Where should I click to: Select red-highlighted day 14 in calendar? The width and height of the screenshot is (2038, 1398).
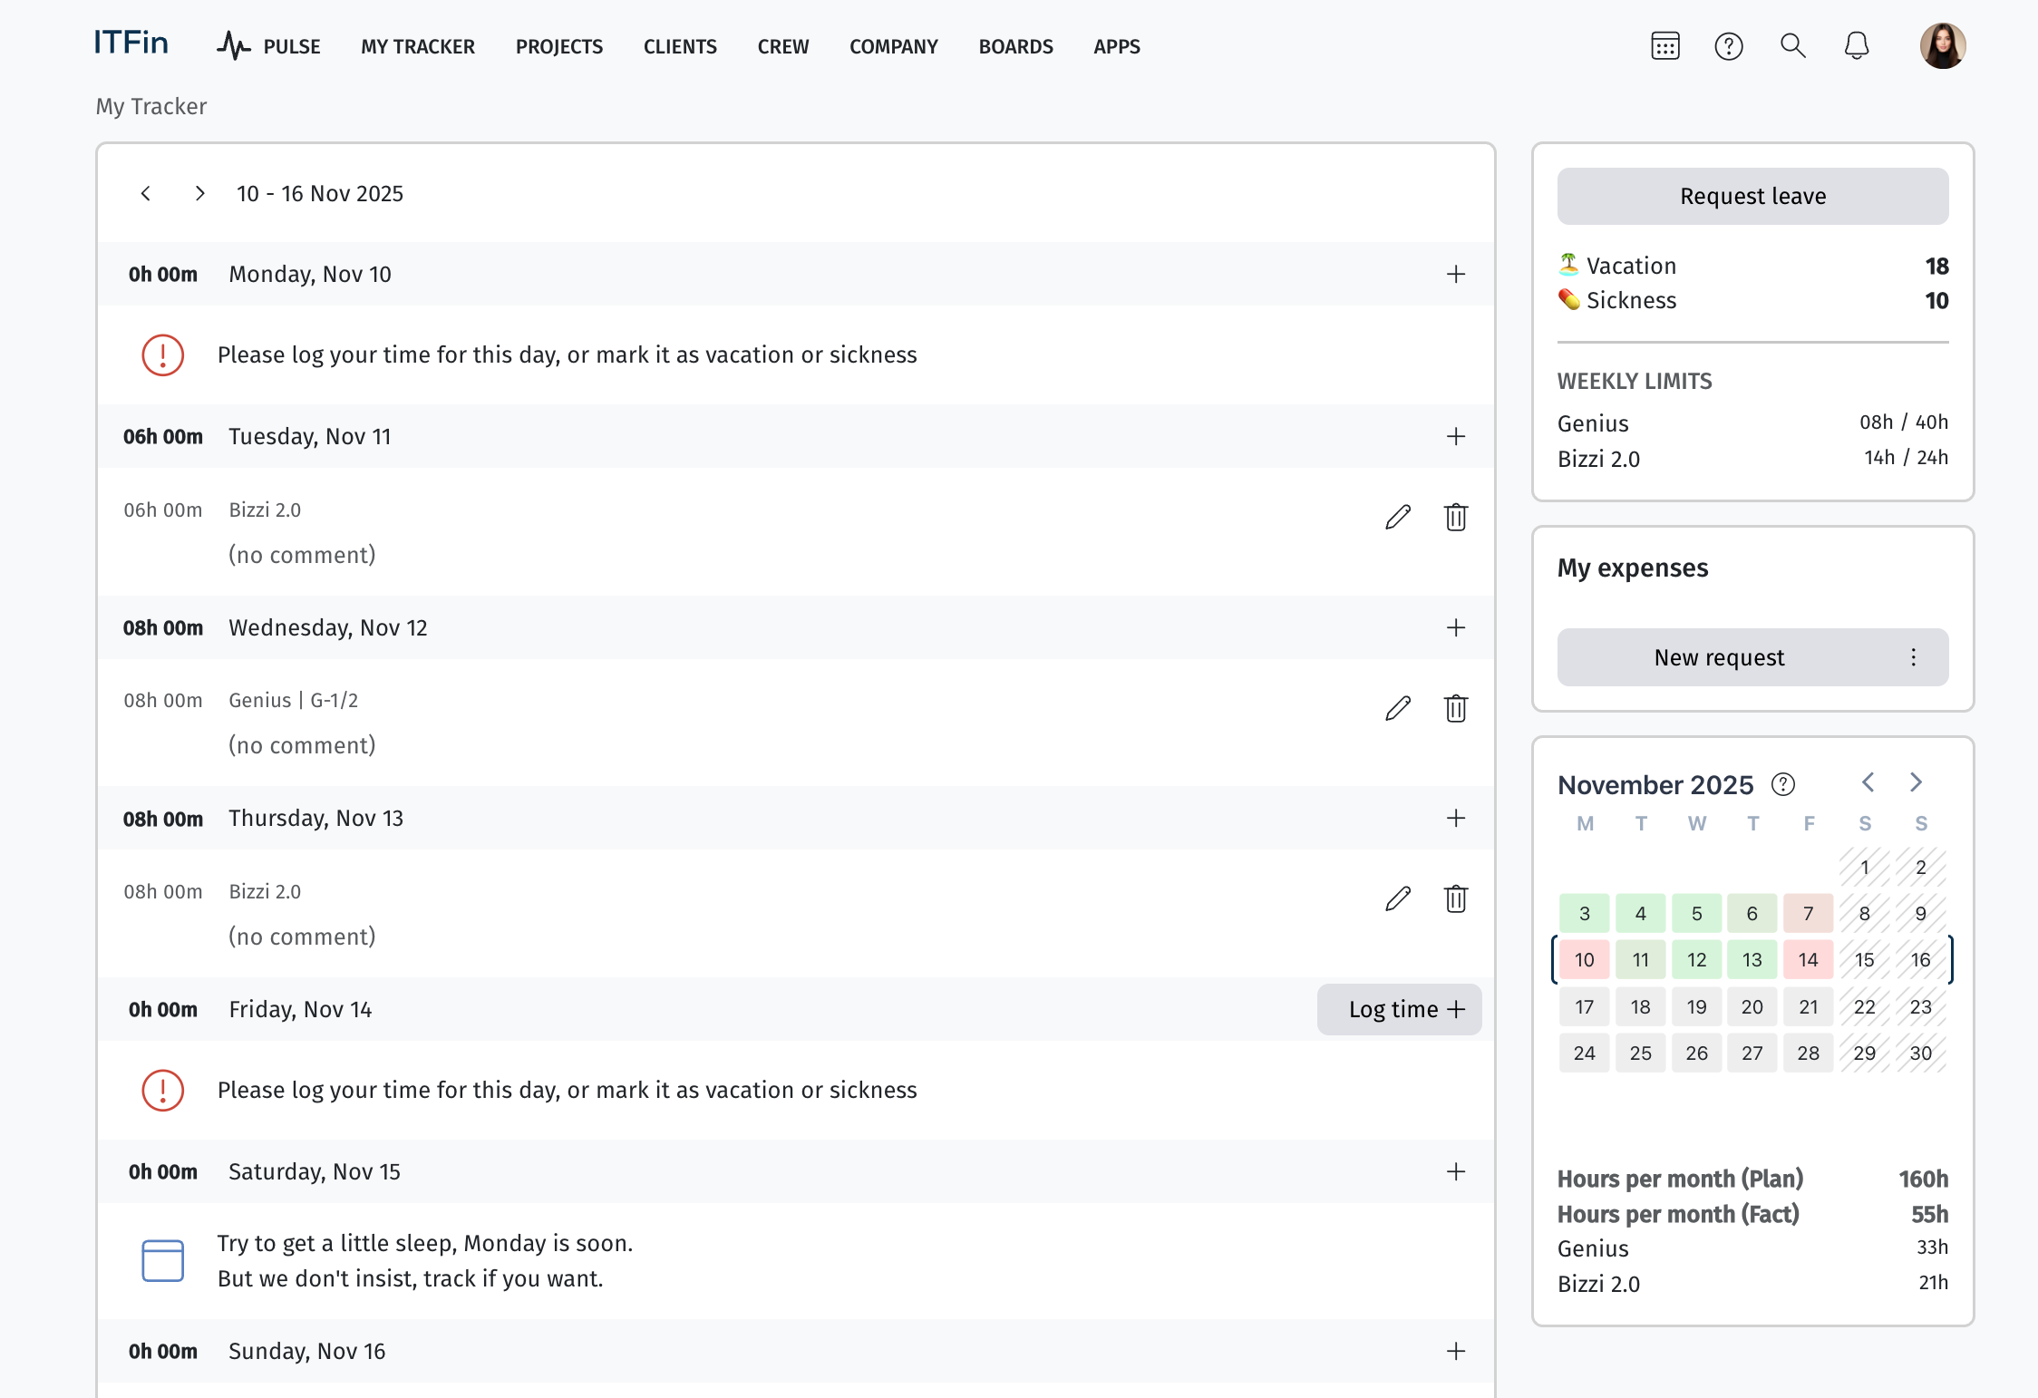coord(1807,959)
